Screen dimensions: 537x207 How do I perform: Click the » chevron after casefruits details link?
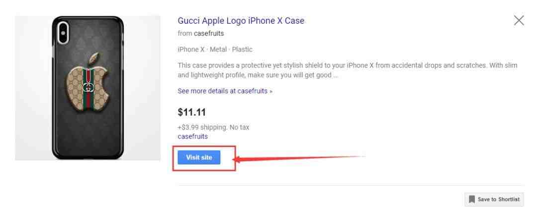pos(271,92)
